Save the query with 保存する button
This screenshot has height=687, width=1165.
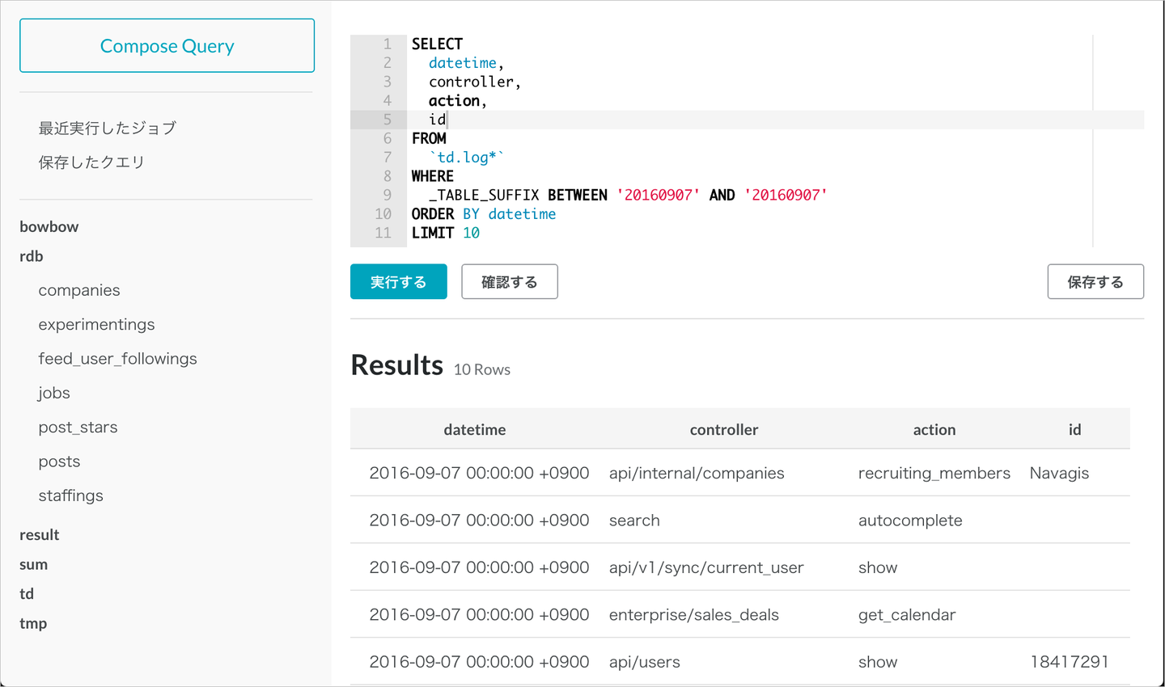pos(1095,282)
